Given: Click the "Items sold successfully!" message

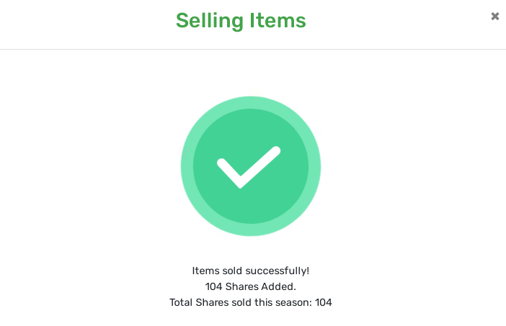Looking at the screenshot, I should pos(251,271).
